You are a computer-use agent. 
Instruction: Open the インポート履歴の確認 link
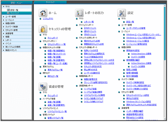tap(135, 111)
